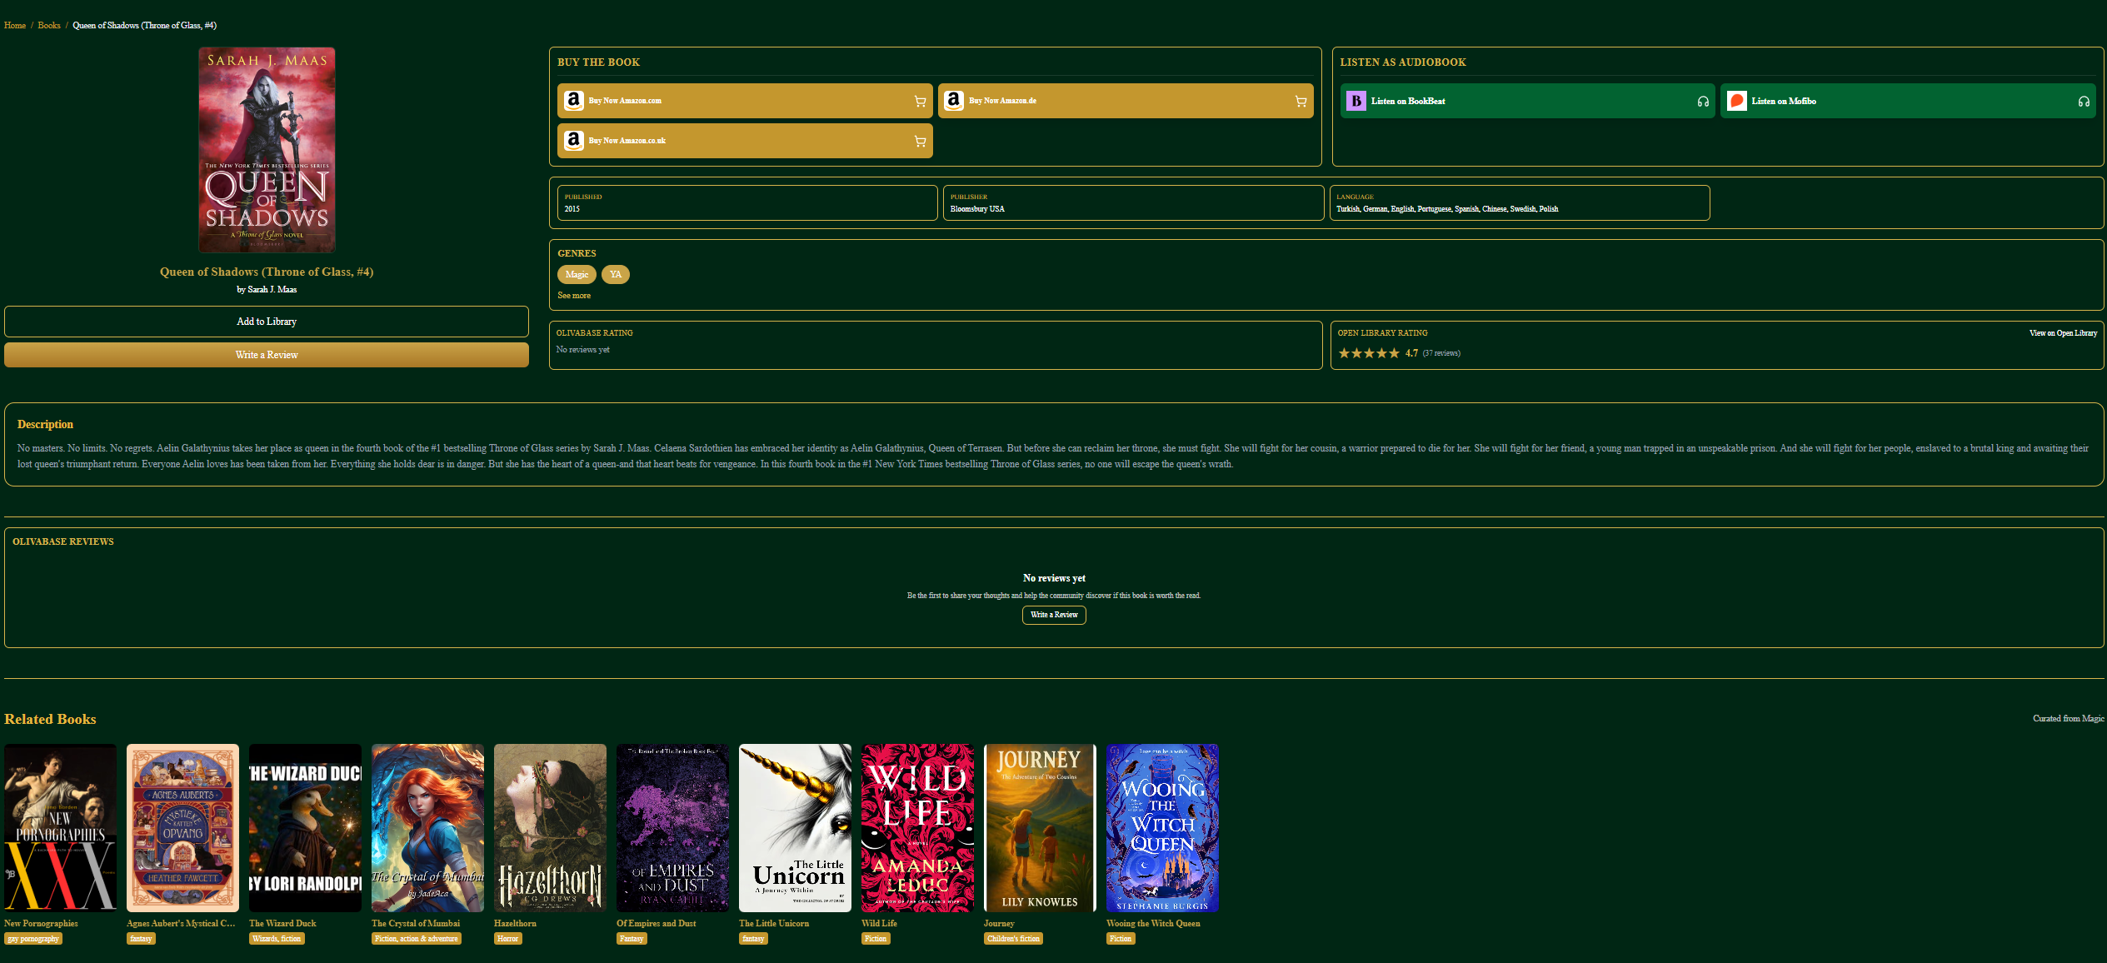Select the YA genre tag
Viewport: 2107px width, 963px height.
pos(616,274)
